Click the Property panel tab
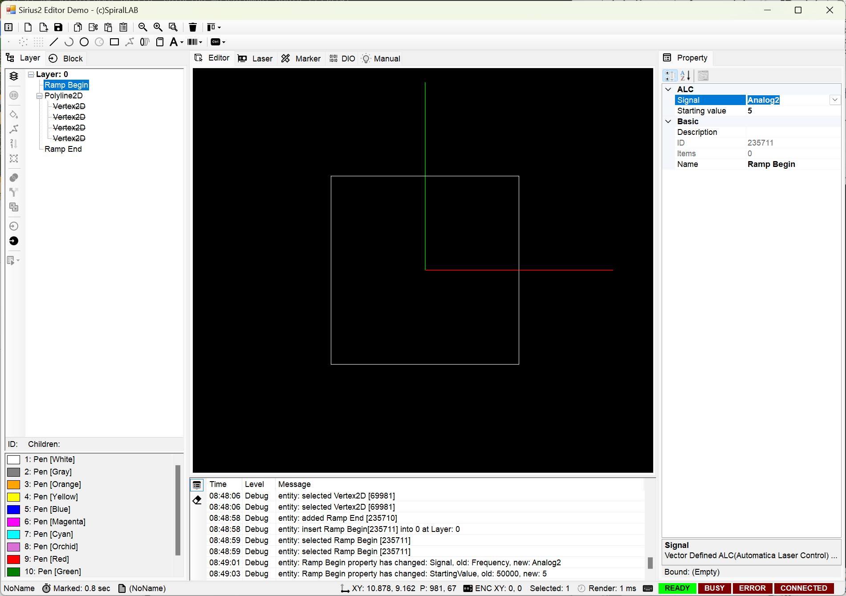846x596 pixels. pyautogui.click(x=686, y=58)
